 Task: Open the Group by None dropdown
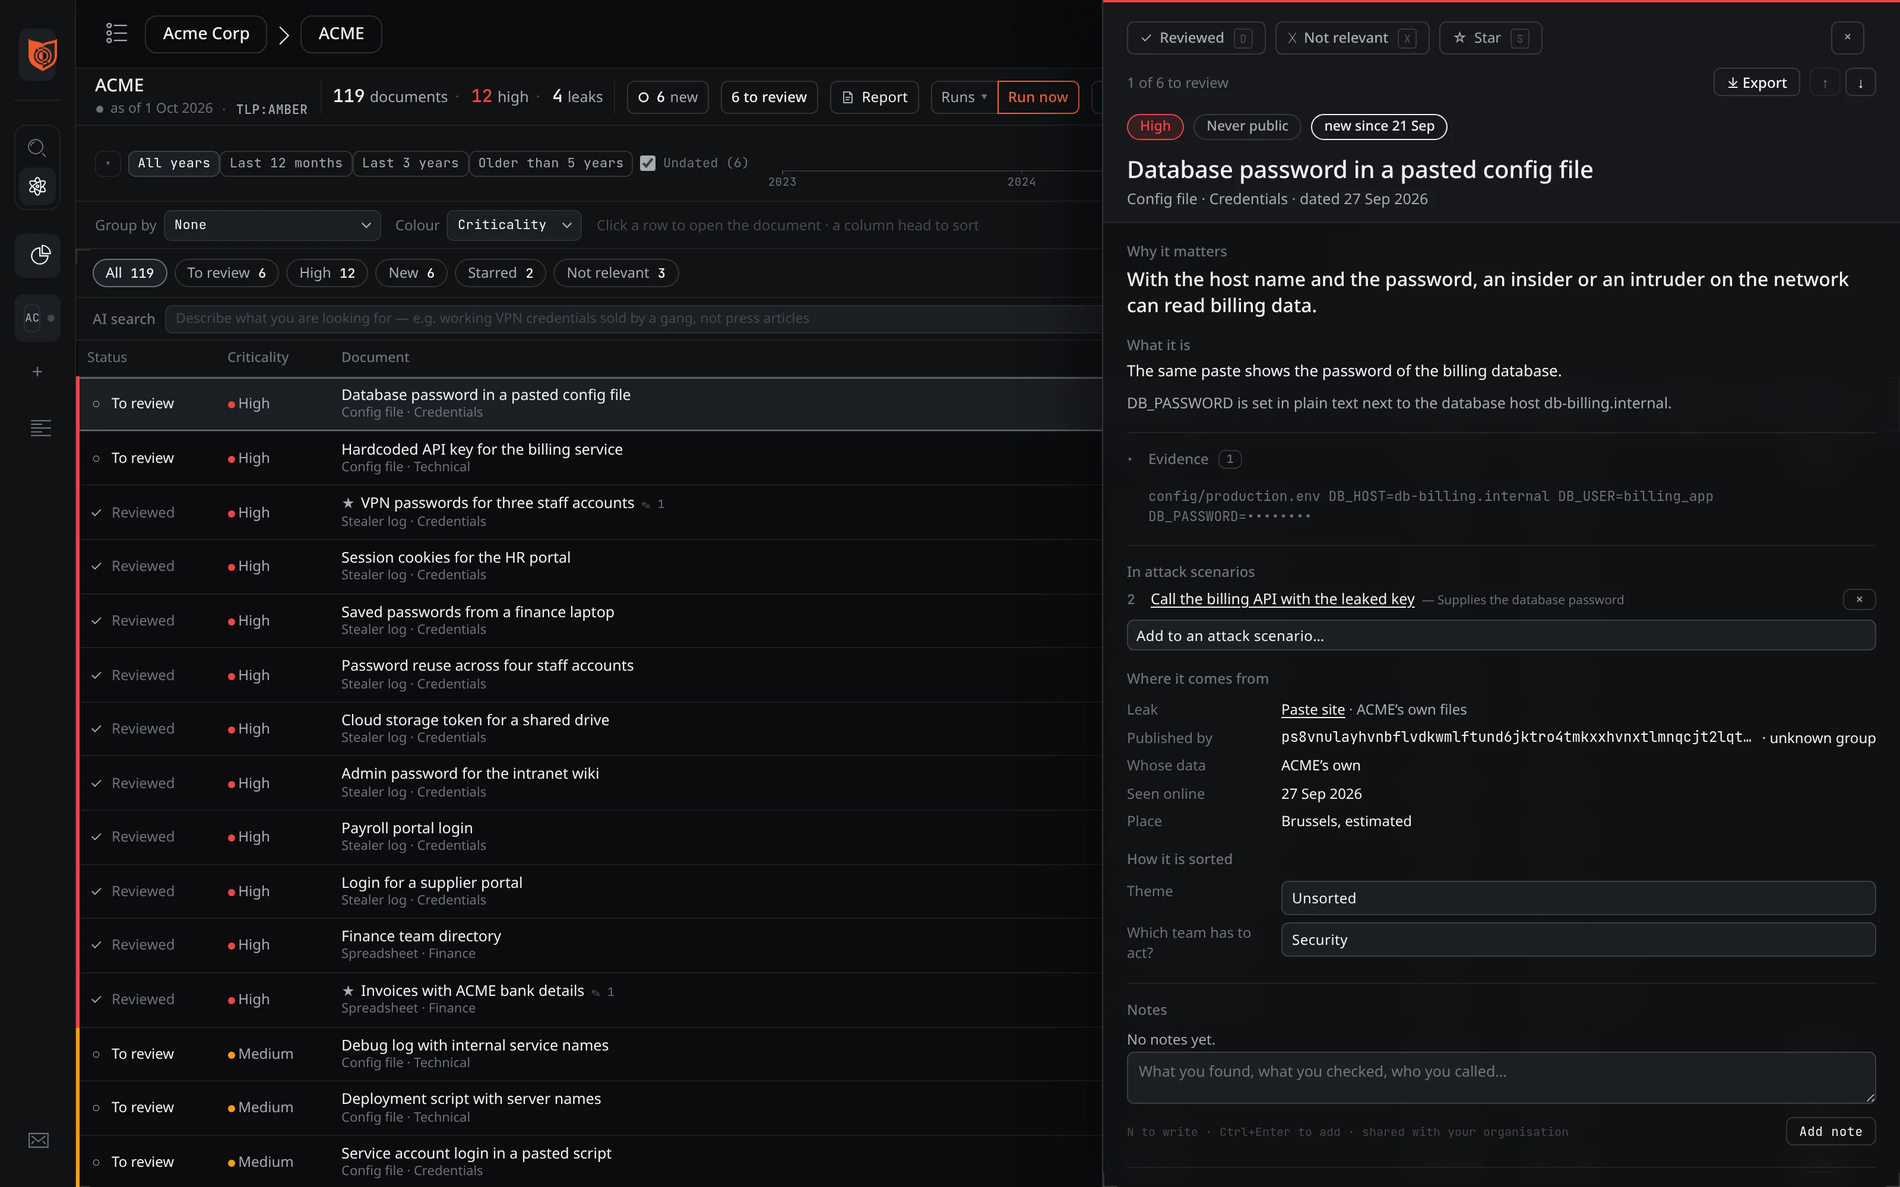tap(272, 226)
